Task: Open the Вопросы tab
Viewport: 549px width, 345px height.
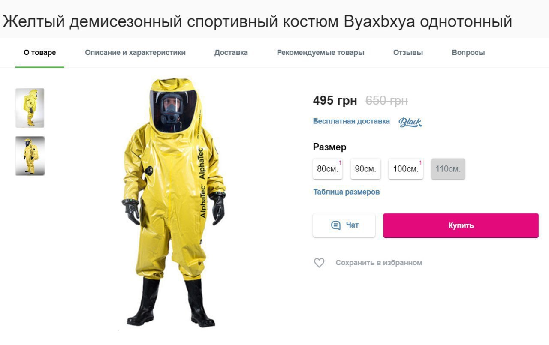Action: coord(468,53)
